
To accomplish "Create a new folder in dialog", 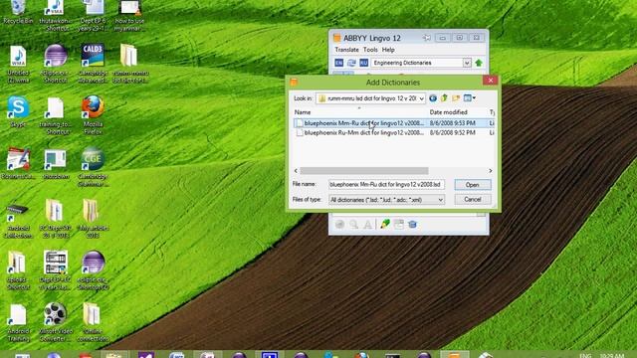I will coord(456,98).
